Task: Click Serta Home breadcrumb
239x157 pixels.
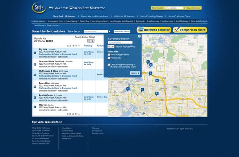Action: click(39, 25)
